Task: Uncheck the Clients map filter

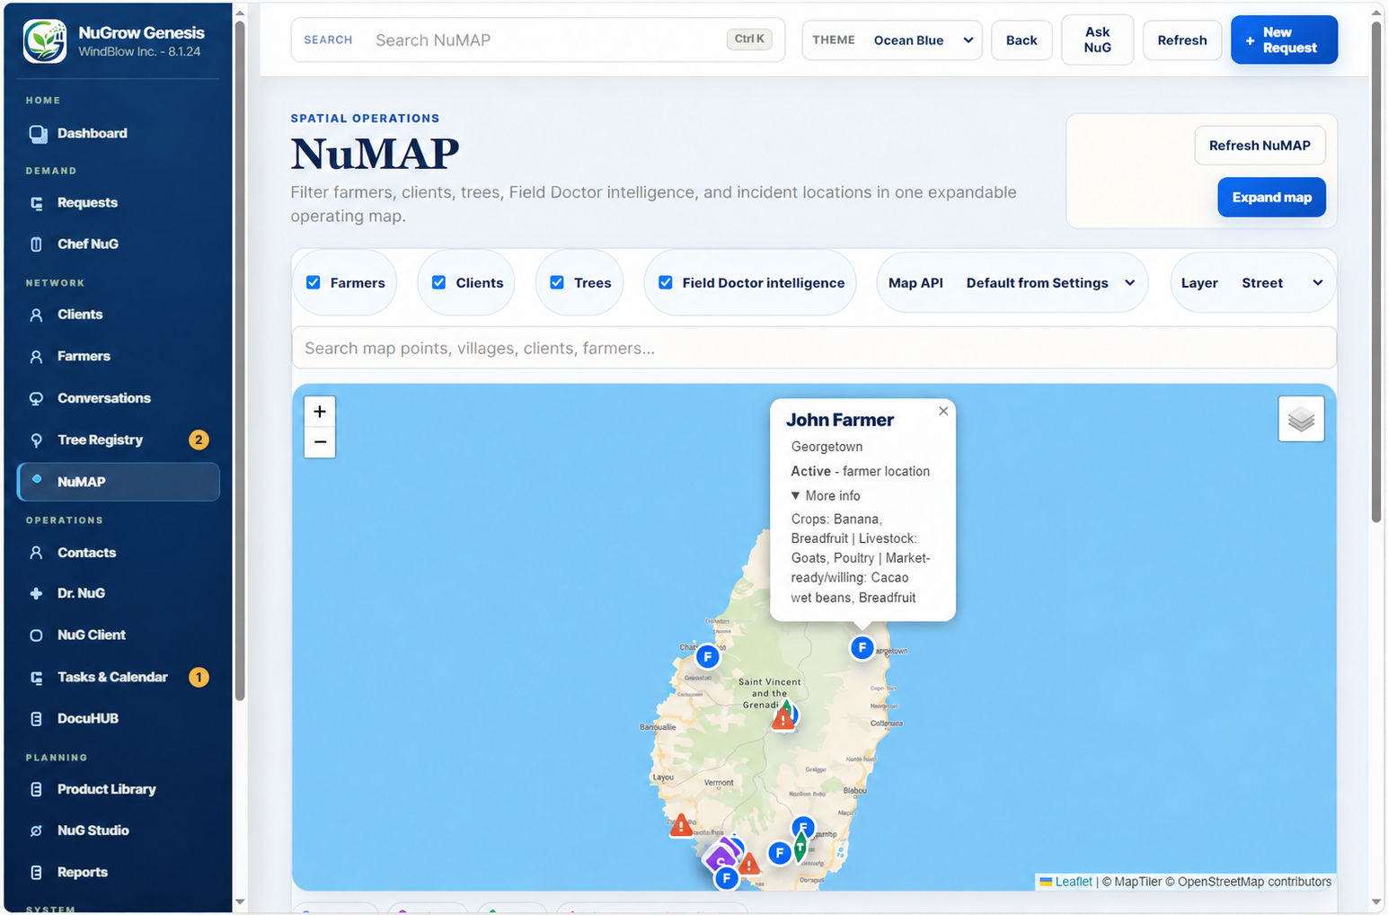Action: pyautogui.click(x=438, y=282)
